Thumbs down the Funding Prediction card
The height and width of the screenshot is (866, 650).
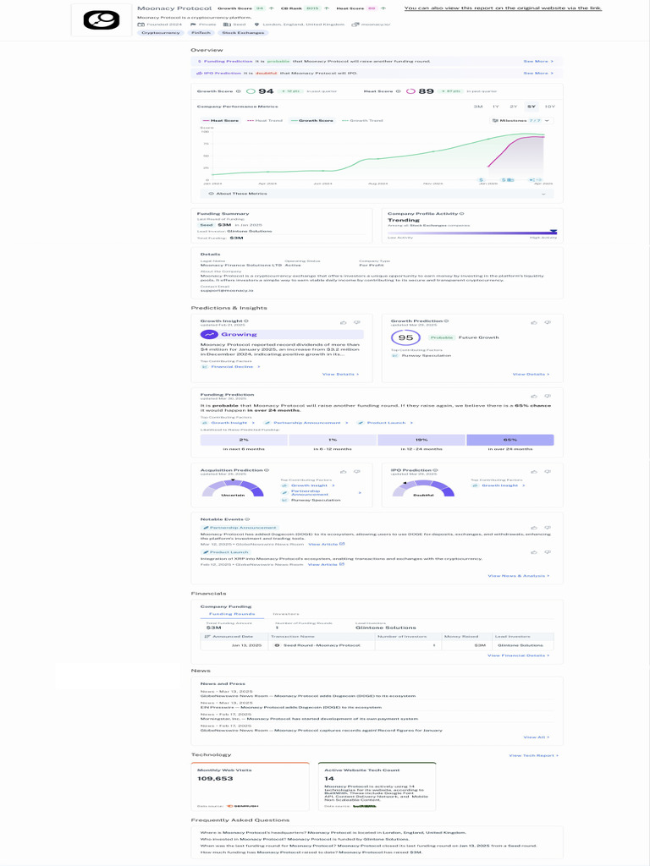pyautogui.click(x=548, y=397)
